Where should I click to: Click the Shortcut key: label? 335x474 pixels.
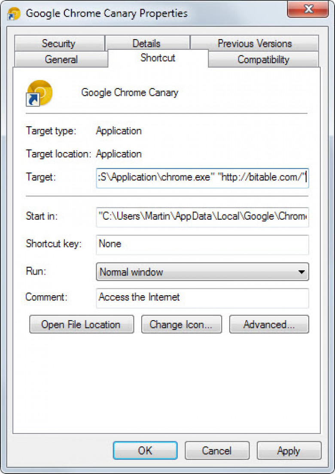[54, 244]
